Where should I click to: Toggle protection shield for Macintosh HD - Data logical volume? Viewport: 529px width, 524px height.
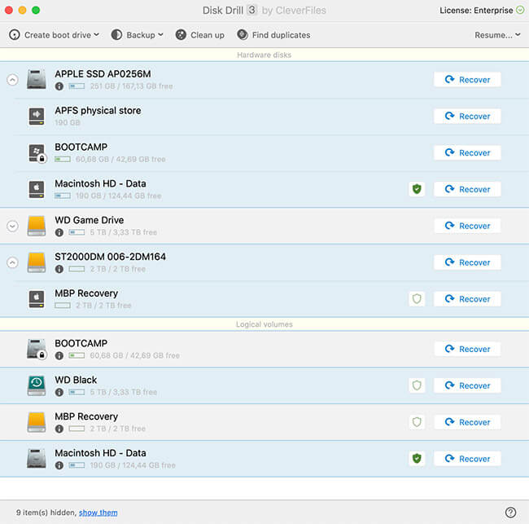pos(417,459)
